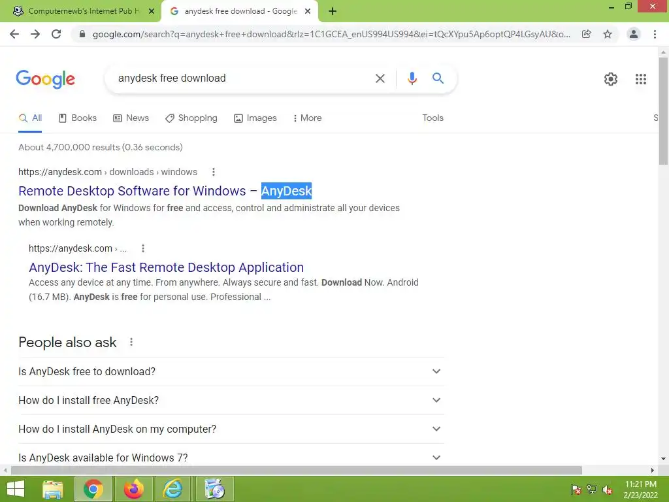Click the Action Center flag tray icon
Screen dimensions: 669x502
tap(576, 490)
